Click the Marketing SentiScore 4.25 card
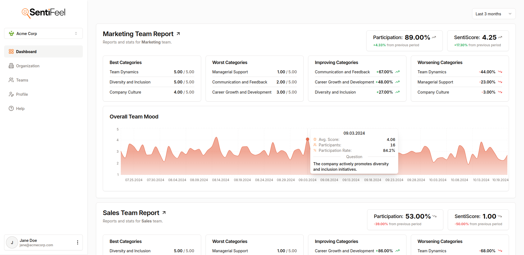This screenshot has height=255, width=524. [478, 41]
